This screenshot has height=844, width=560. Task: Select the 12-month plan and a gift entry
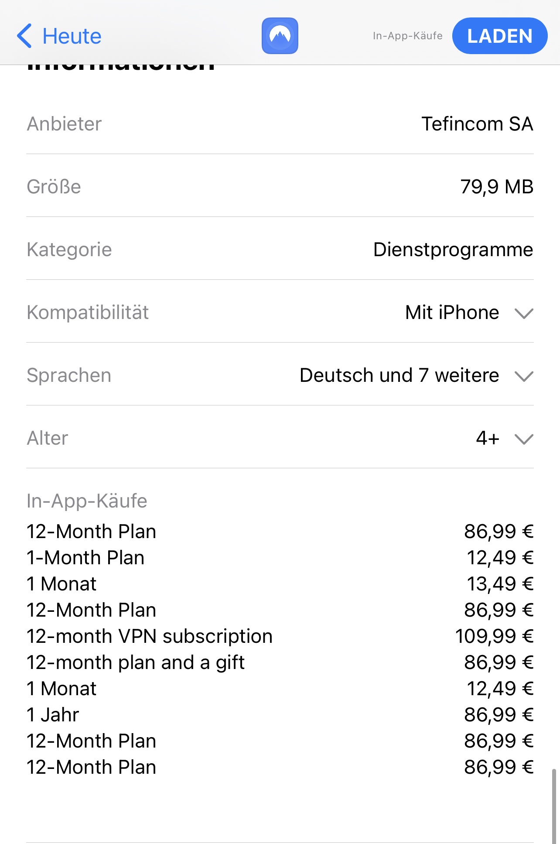click(135, 662)
